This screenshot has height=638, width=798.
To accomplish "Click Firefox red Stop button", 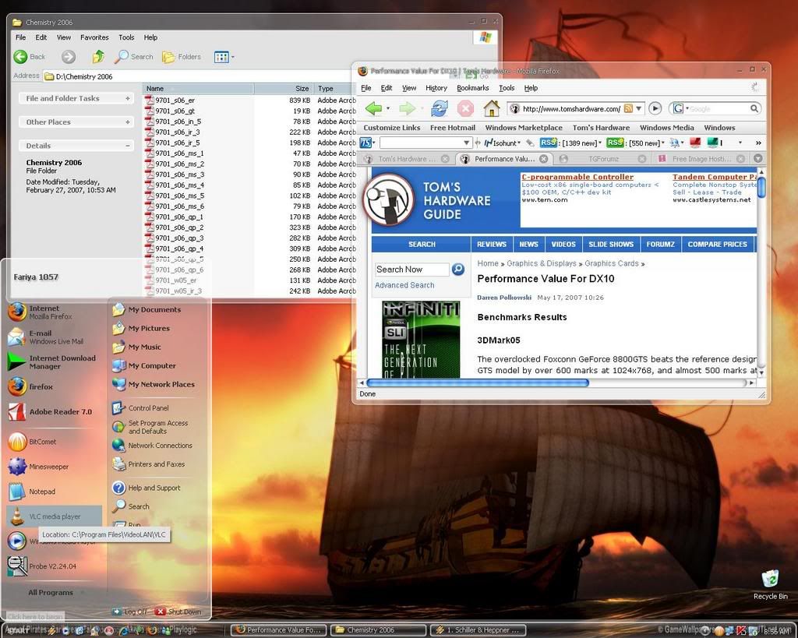I will click(465, 108).
